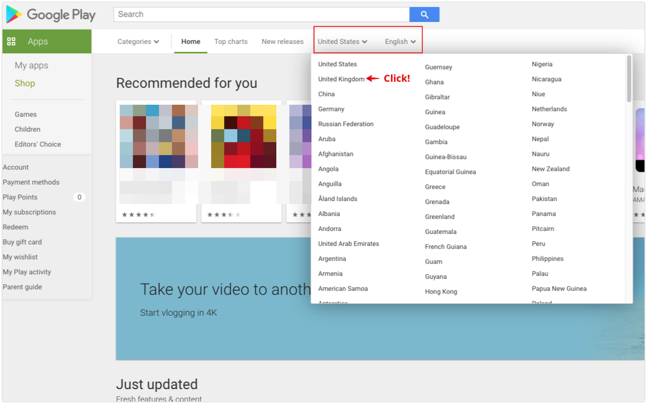Open My apps in sidebar
The image size is (647, 404).
coord(31,65)
